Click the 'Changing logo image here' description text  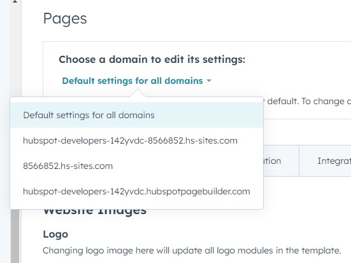192,250
